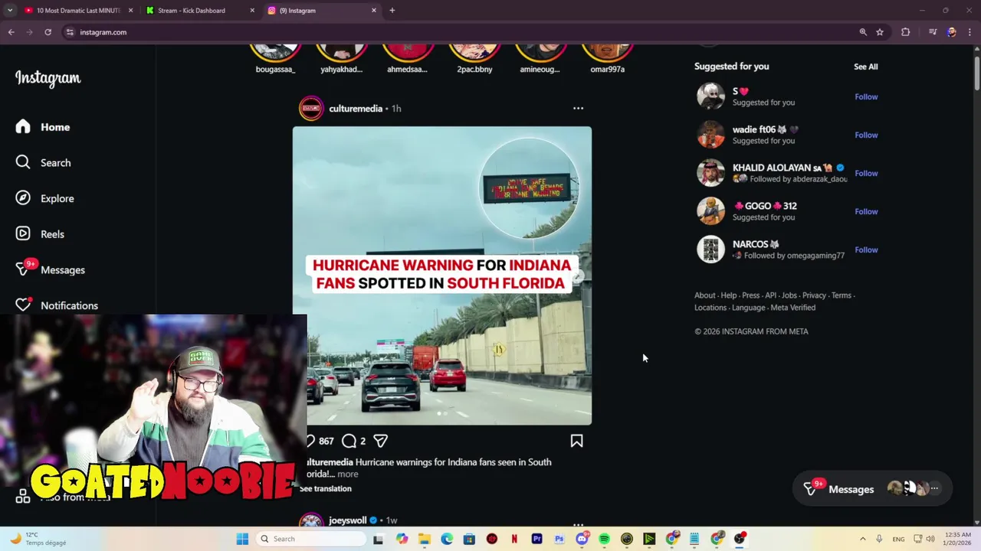Open comments on culturemedia post
This screenshot has height=551, width=981.
click(349, 441)
